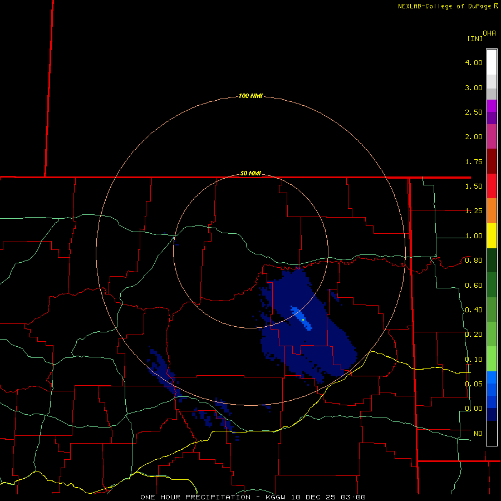Screen dimensions: 501x501
Task: Click the green pixel in the precipitation core
Action: 303,320
